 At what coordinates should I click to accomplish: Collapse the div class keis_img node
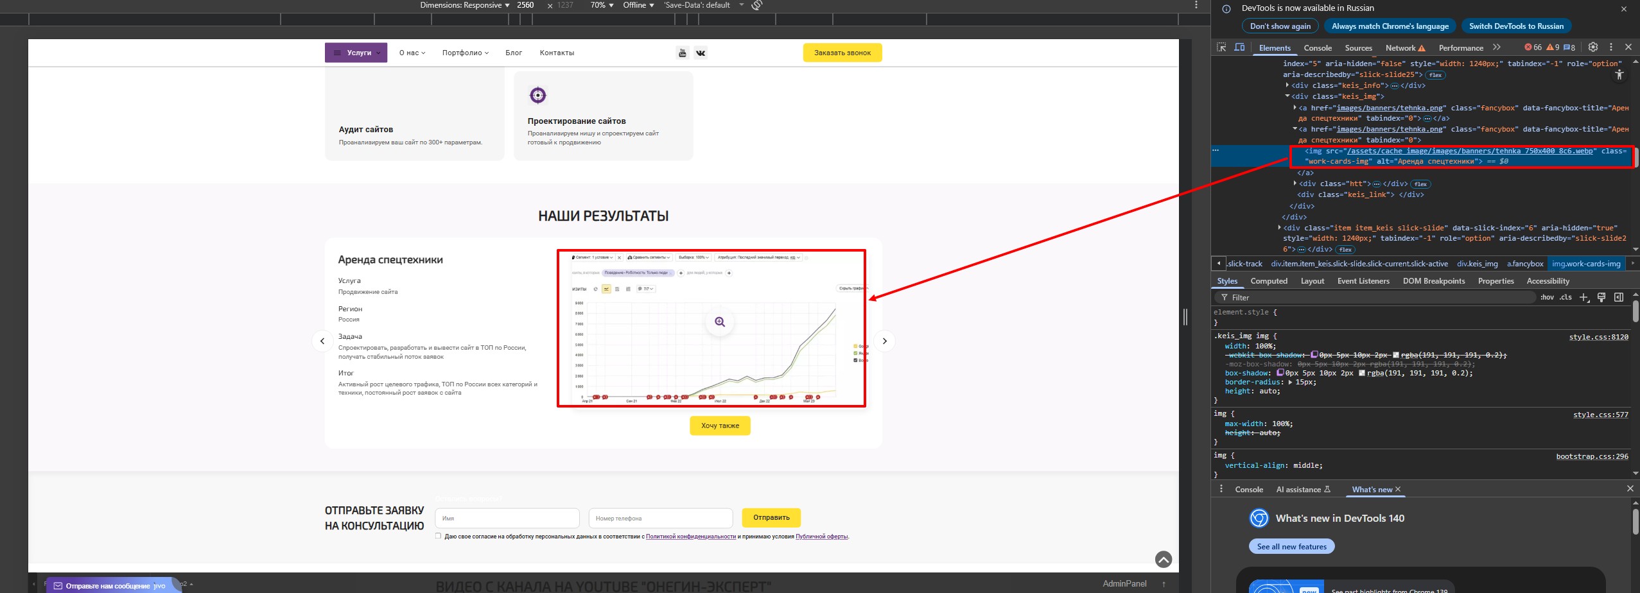click(x=1287, y=96)
